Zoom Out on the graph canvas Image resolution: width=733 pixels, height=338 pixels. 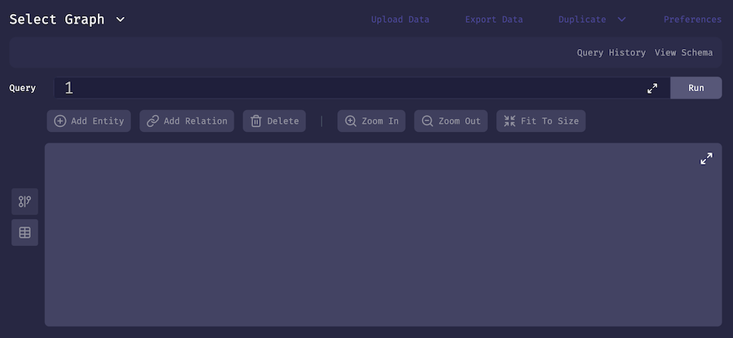point(450,121)
